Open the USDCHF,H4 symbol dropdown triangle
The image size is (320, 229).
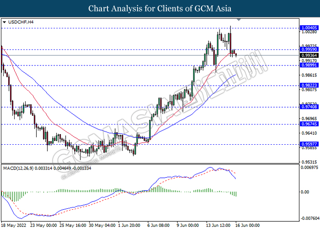(4, 22)
